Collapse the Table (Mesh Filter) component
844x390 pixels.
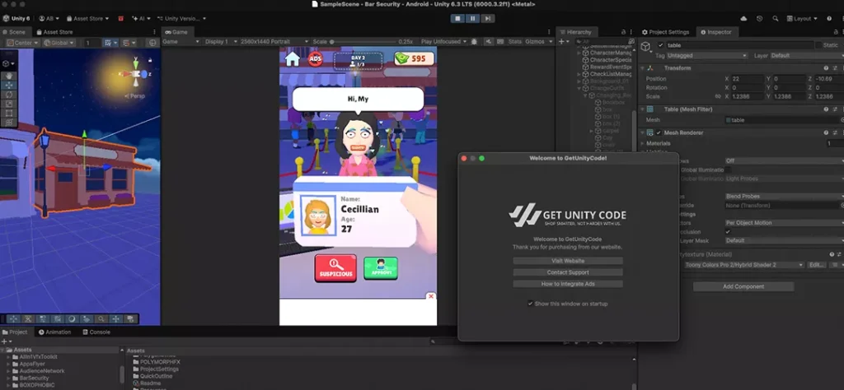coord(642,109)
